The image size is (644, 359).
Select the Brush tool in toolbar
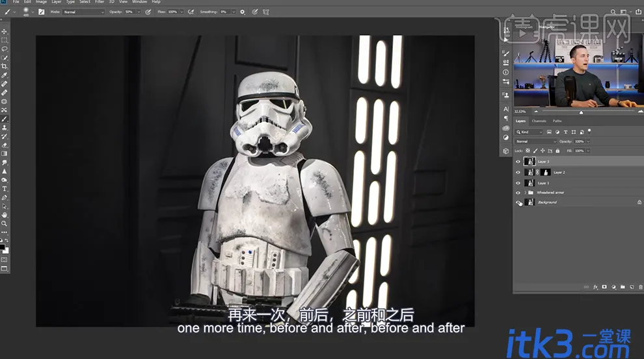(4, 119)
